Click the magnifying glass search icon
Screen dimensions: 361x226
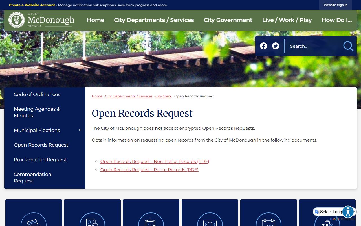coord(348,46)
